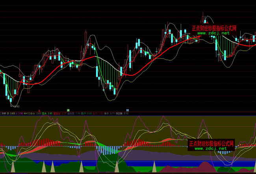This screenshot has height=174, width=256.
Task: Click the red 正点财经炒股指标公式网 title in the price chart
Action: [x=214, y=28]
